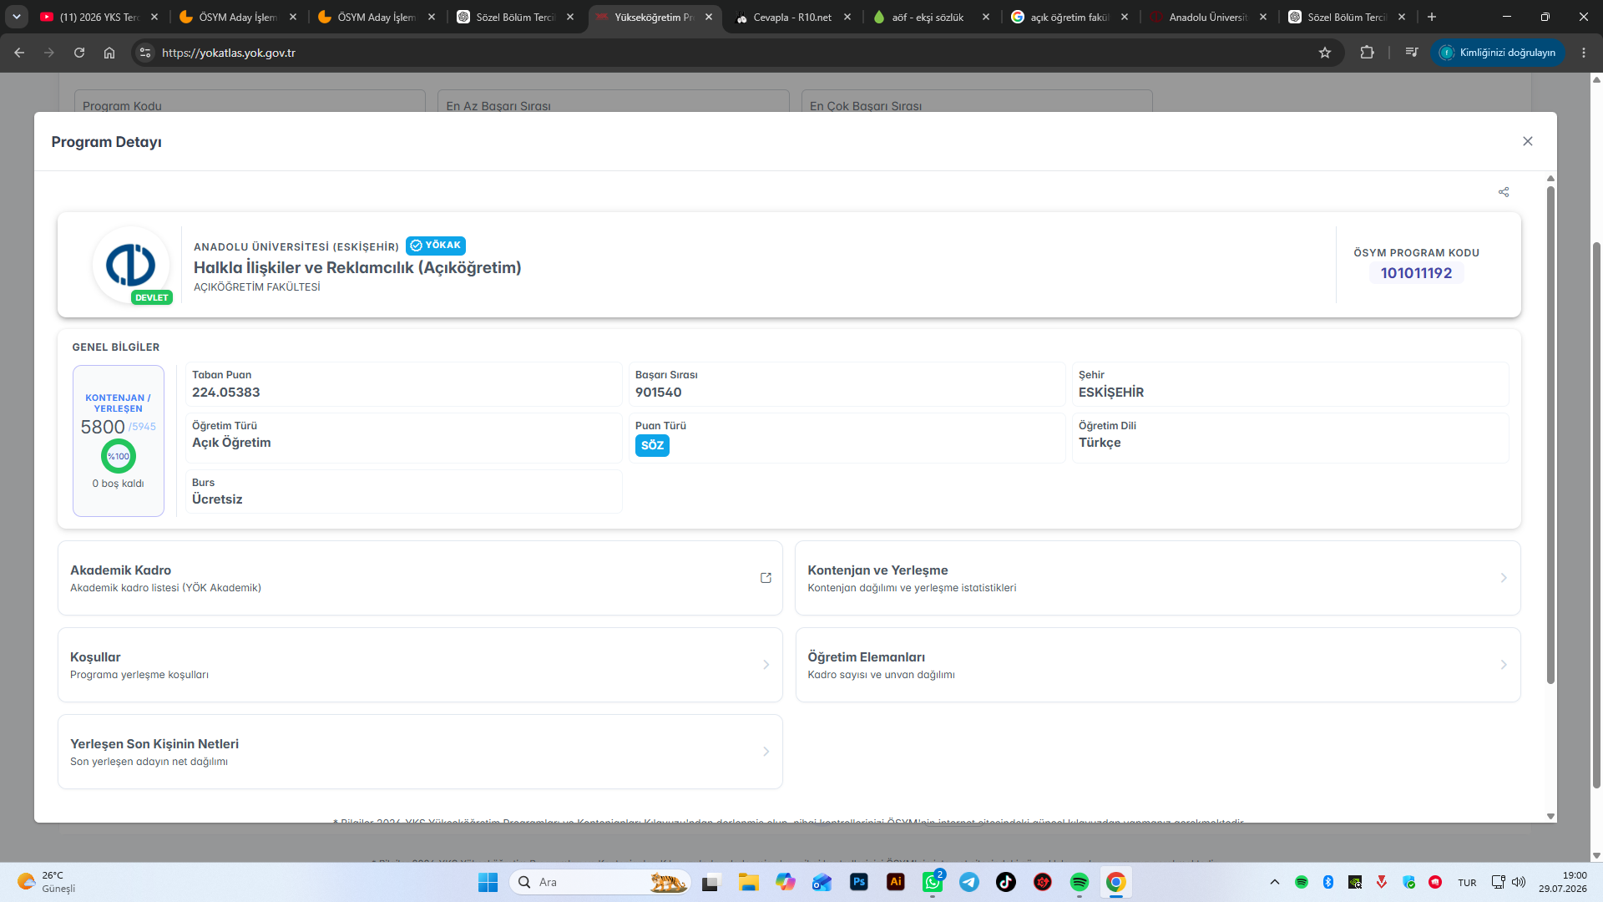
Task: Expand Yerleşen Son Kişinin Netleri arrow
Action: [x=766, y=752]
